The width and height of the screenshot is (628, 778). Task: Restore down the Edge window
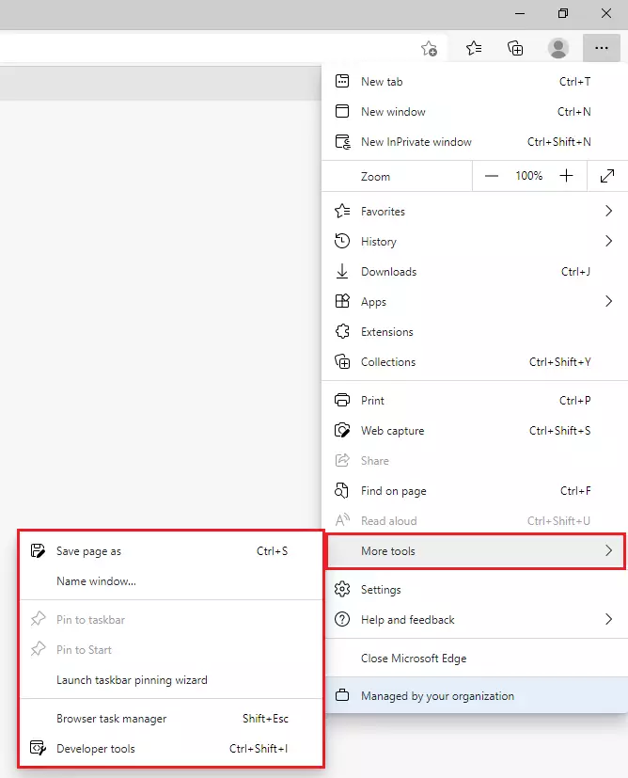pyautogui.click(x=563, y=13)
